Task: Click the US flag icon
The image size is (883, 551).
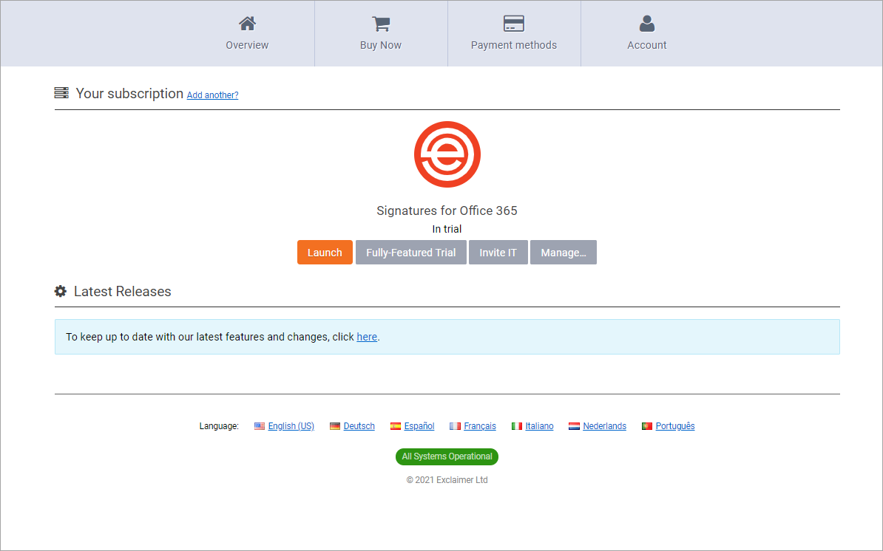Action: pyautogui.click(x=260, y=426)
